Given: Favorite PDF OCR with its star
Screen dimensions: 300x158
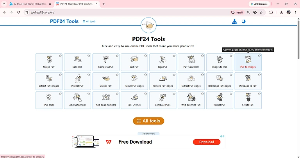Looking at the screenshot, I should [60, 94].
